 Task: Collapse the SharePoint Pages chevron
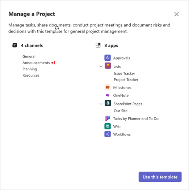[101, 104]
